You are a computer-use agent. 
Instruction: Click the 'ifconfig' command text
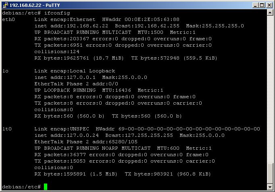tap(57, 13)
